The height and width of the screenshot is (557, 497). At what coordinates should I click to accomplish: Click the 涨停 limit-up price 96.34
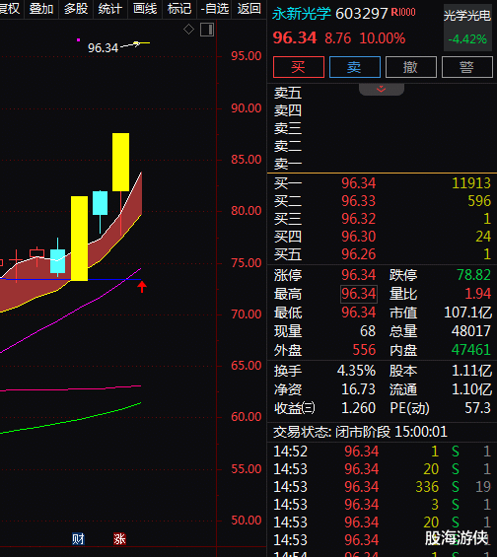coord(358,275)
